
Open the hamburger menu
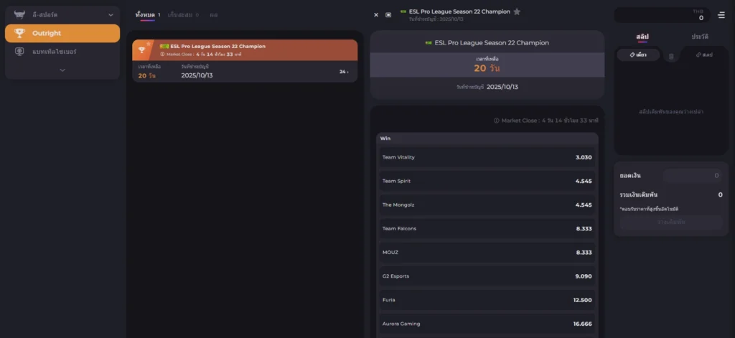(721, 15)
